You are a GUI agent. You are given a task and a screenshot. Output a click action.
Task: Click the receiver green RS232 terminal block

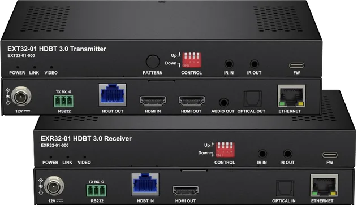97,191
